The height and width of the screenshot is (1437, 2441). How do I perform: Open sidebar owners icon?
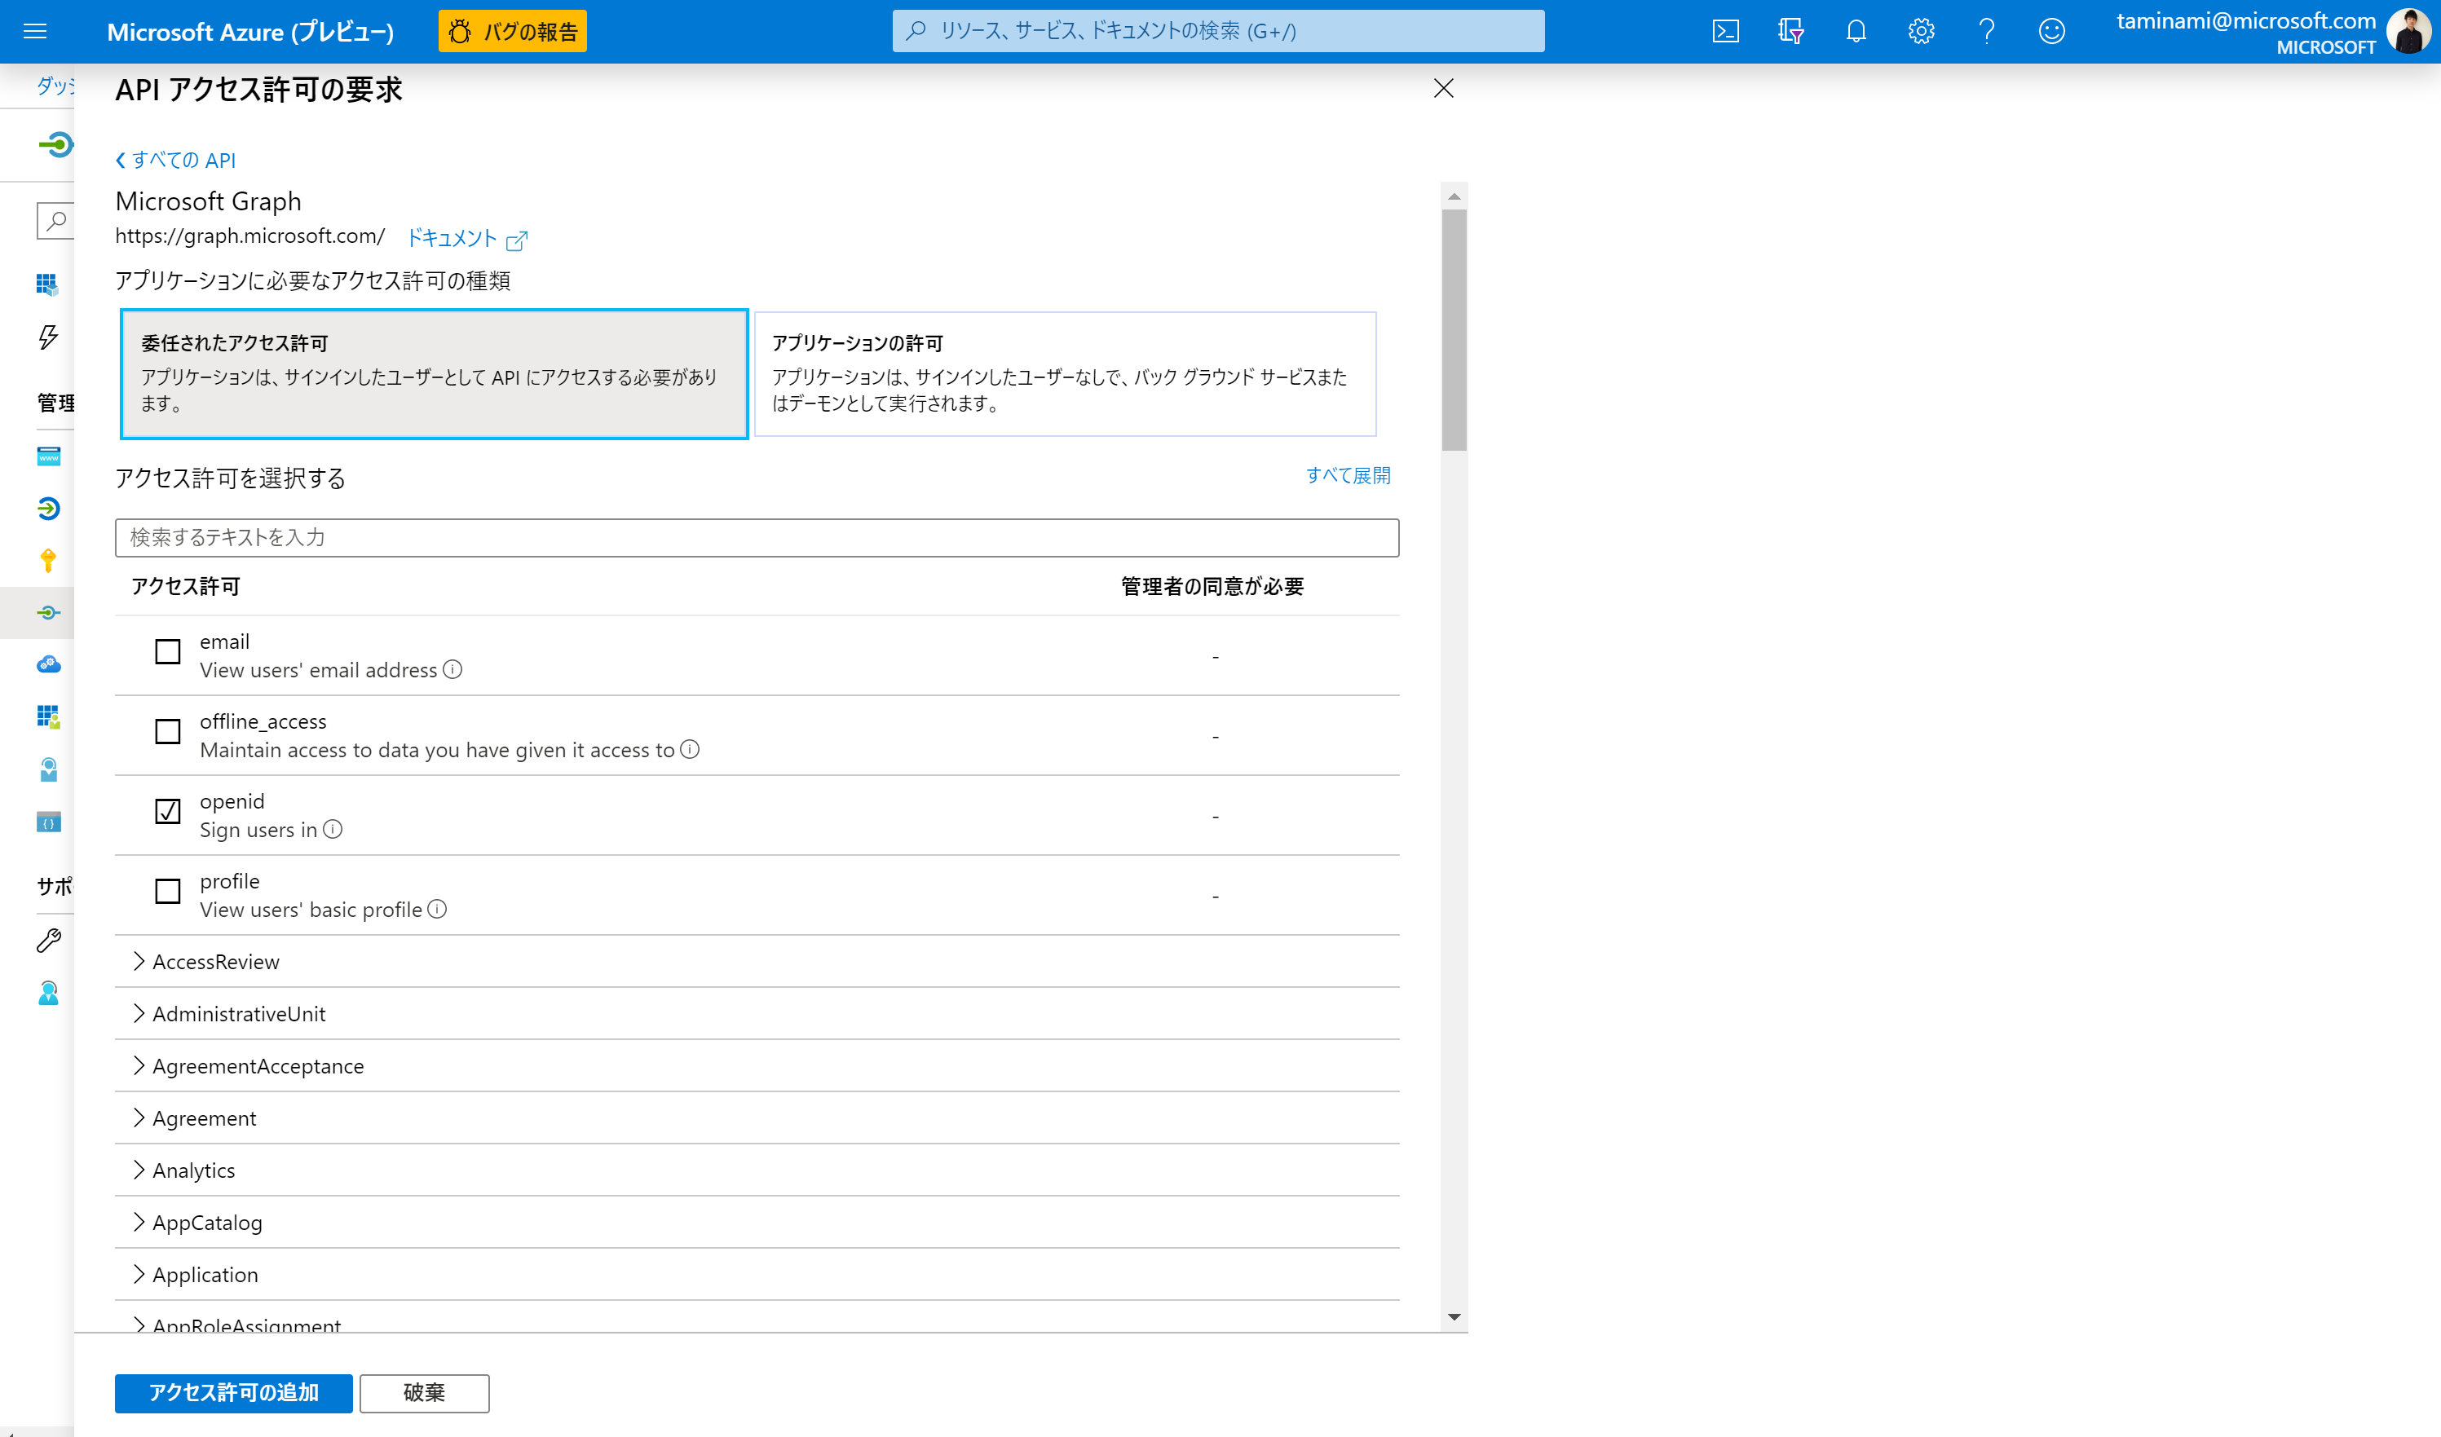click(48, 717)
